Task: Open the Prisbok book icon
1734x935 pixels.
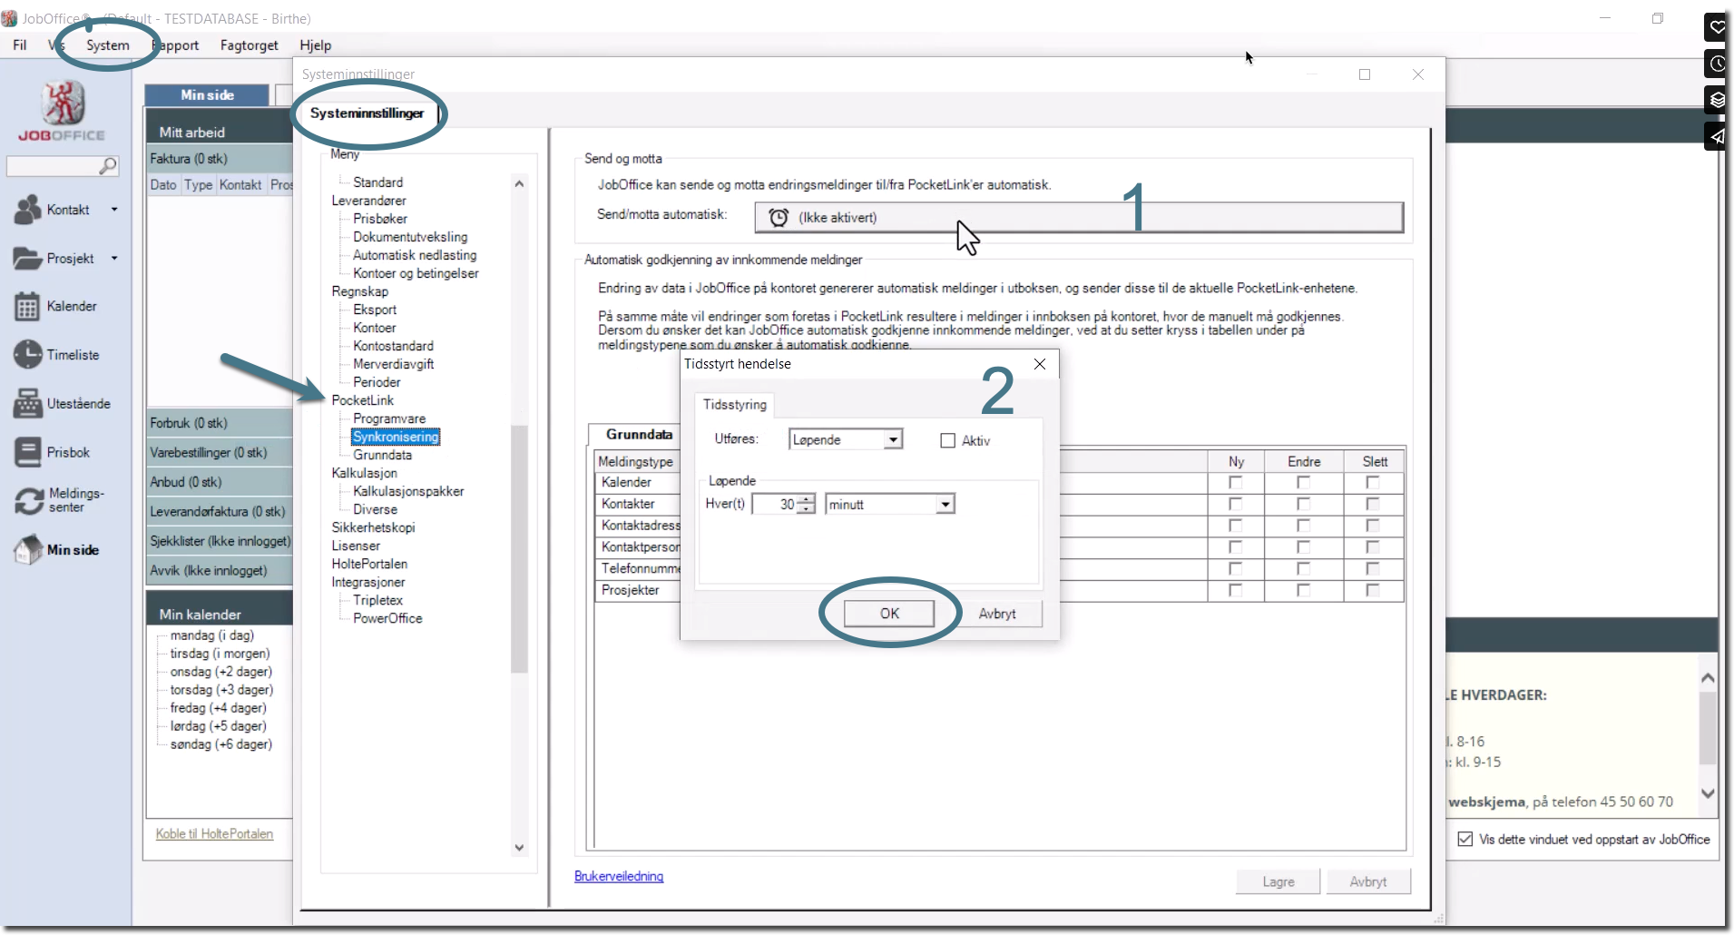Action: point(27,452)
